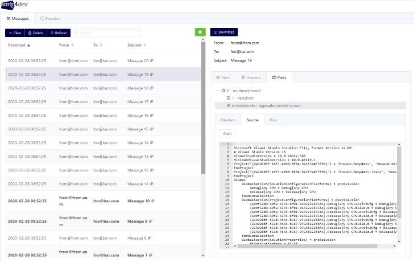Click the green status button beside search
The height and width of the screenshot is (262, 414).
(x=200, y=32)
